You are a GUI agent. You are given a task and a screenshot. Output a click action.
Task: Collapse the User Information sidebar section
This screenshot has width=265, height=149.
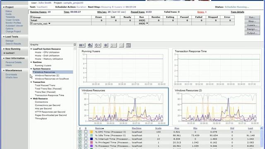(x=4, y=58)
